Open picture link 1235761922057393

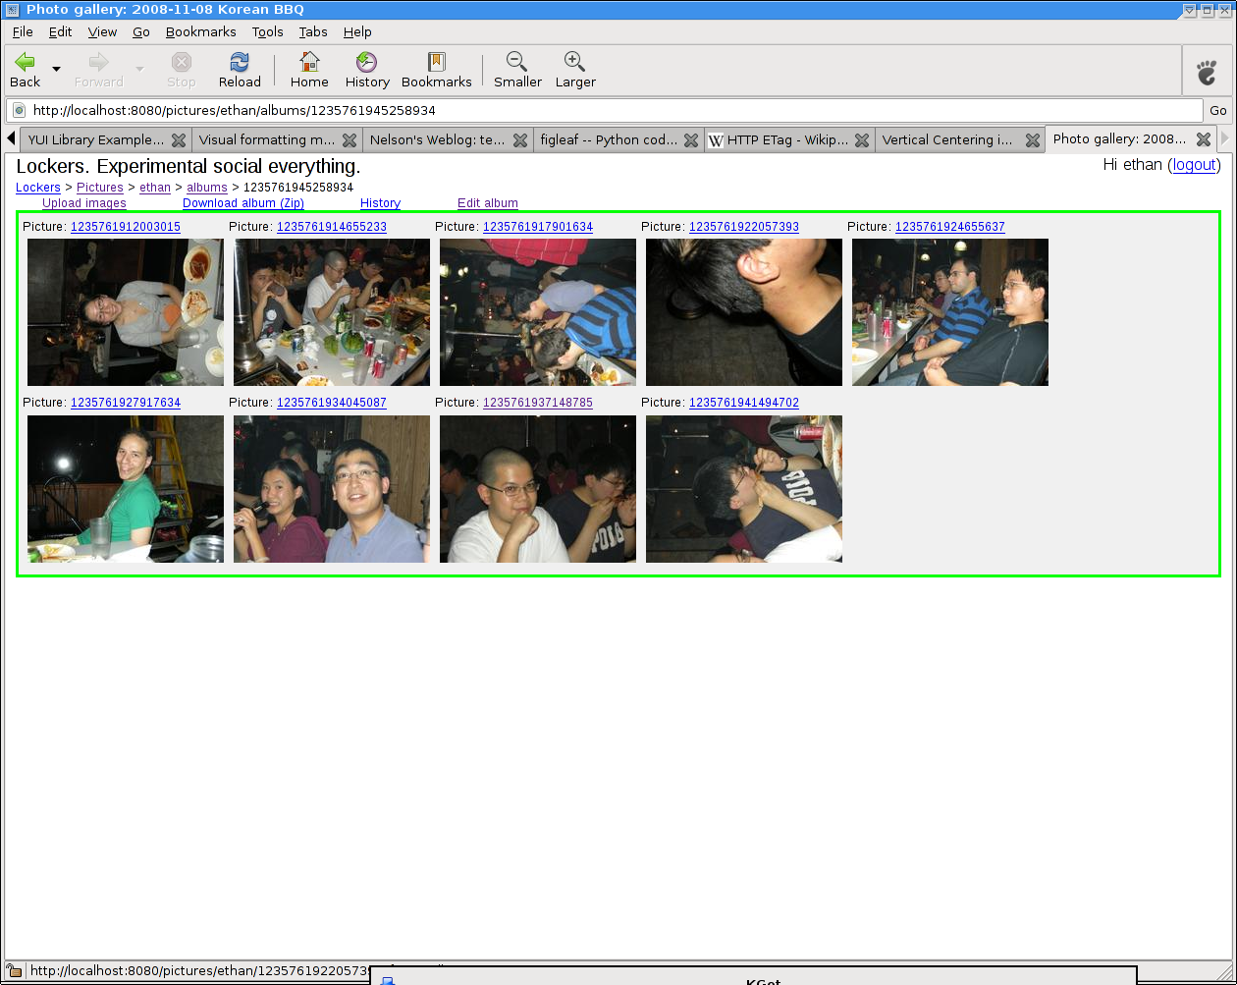[744, 227]
